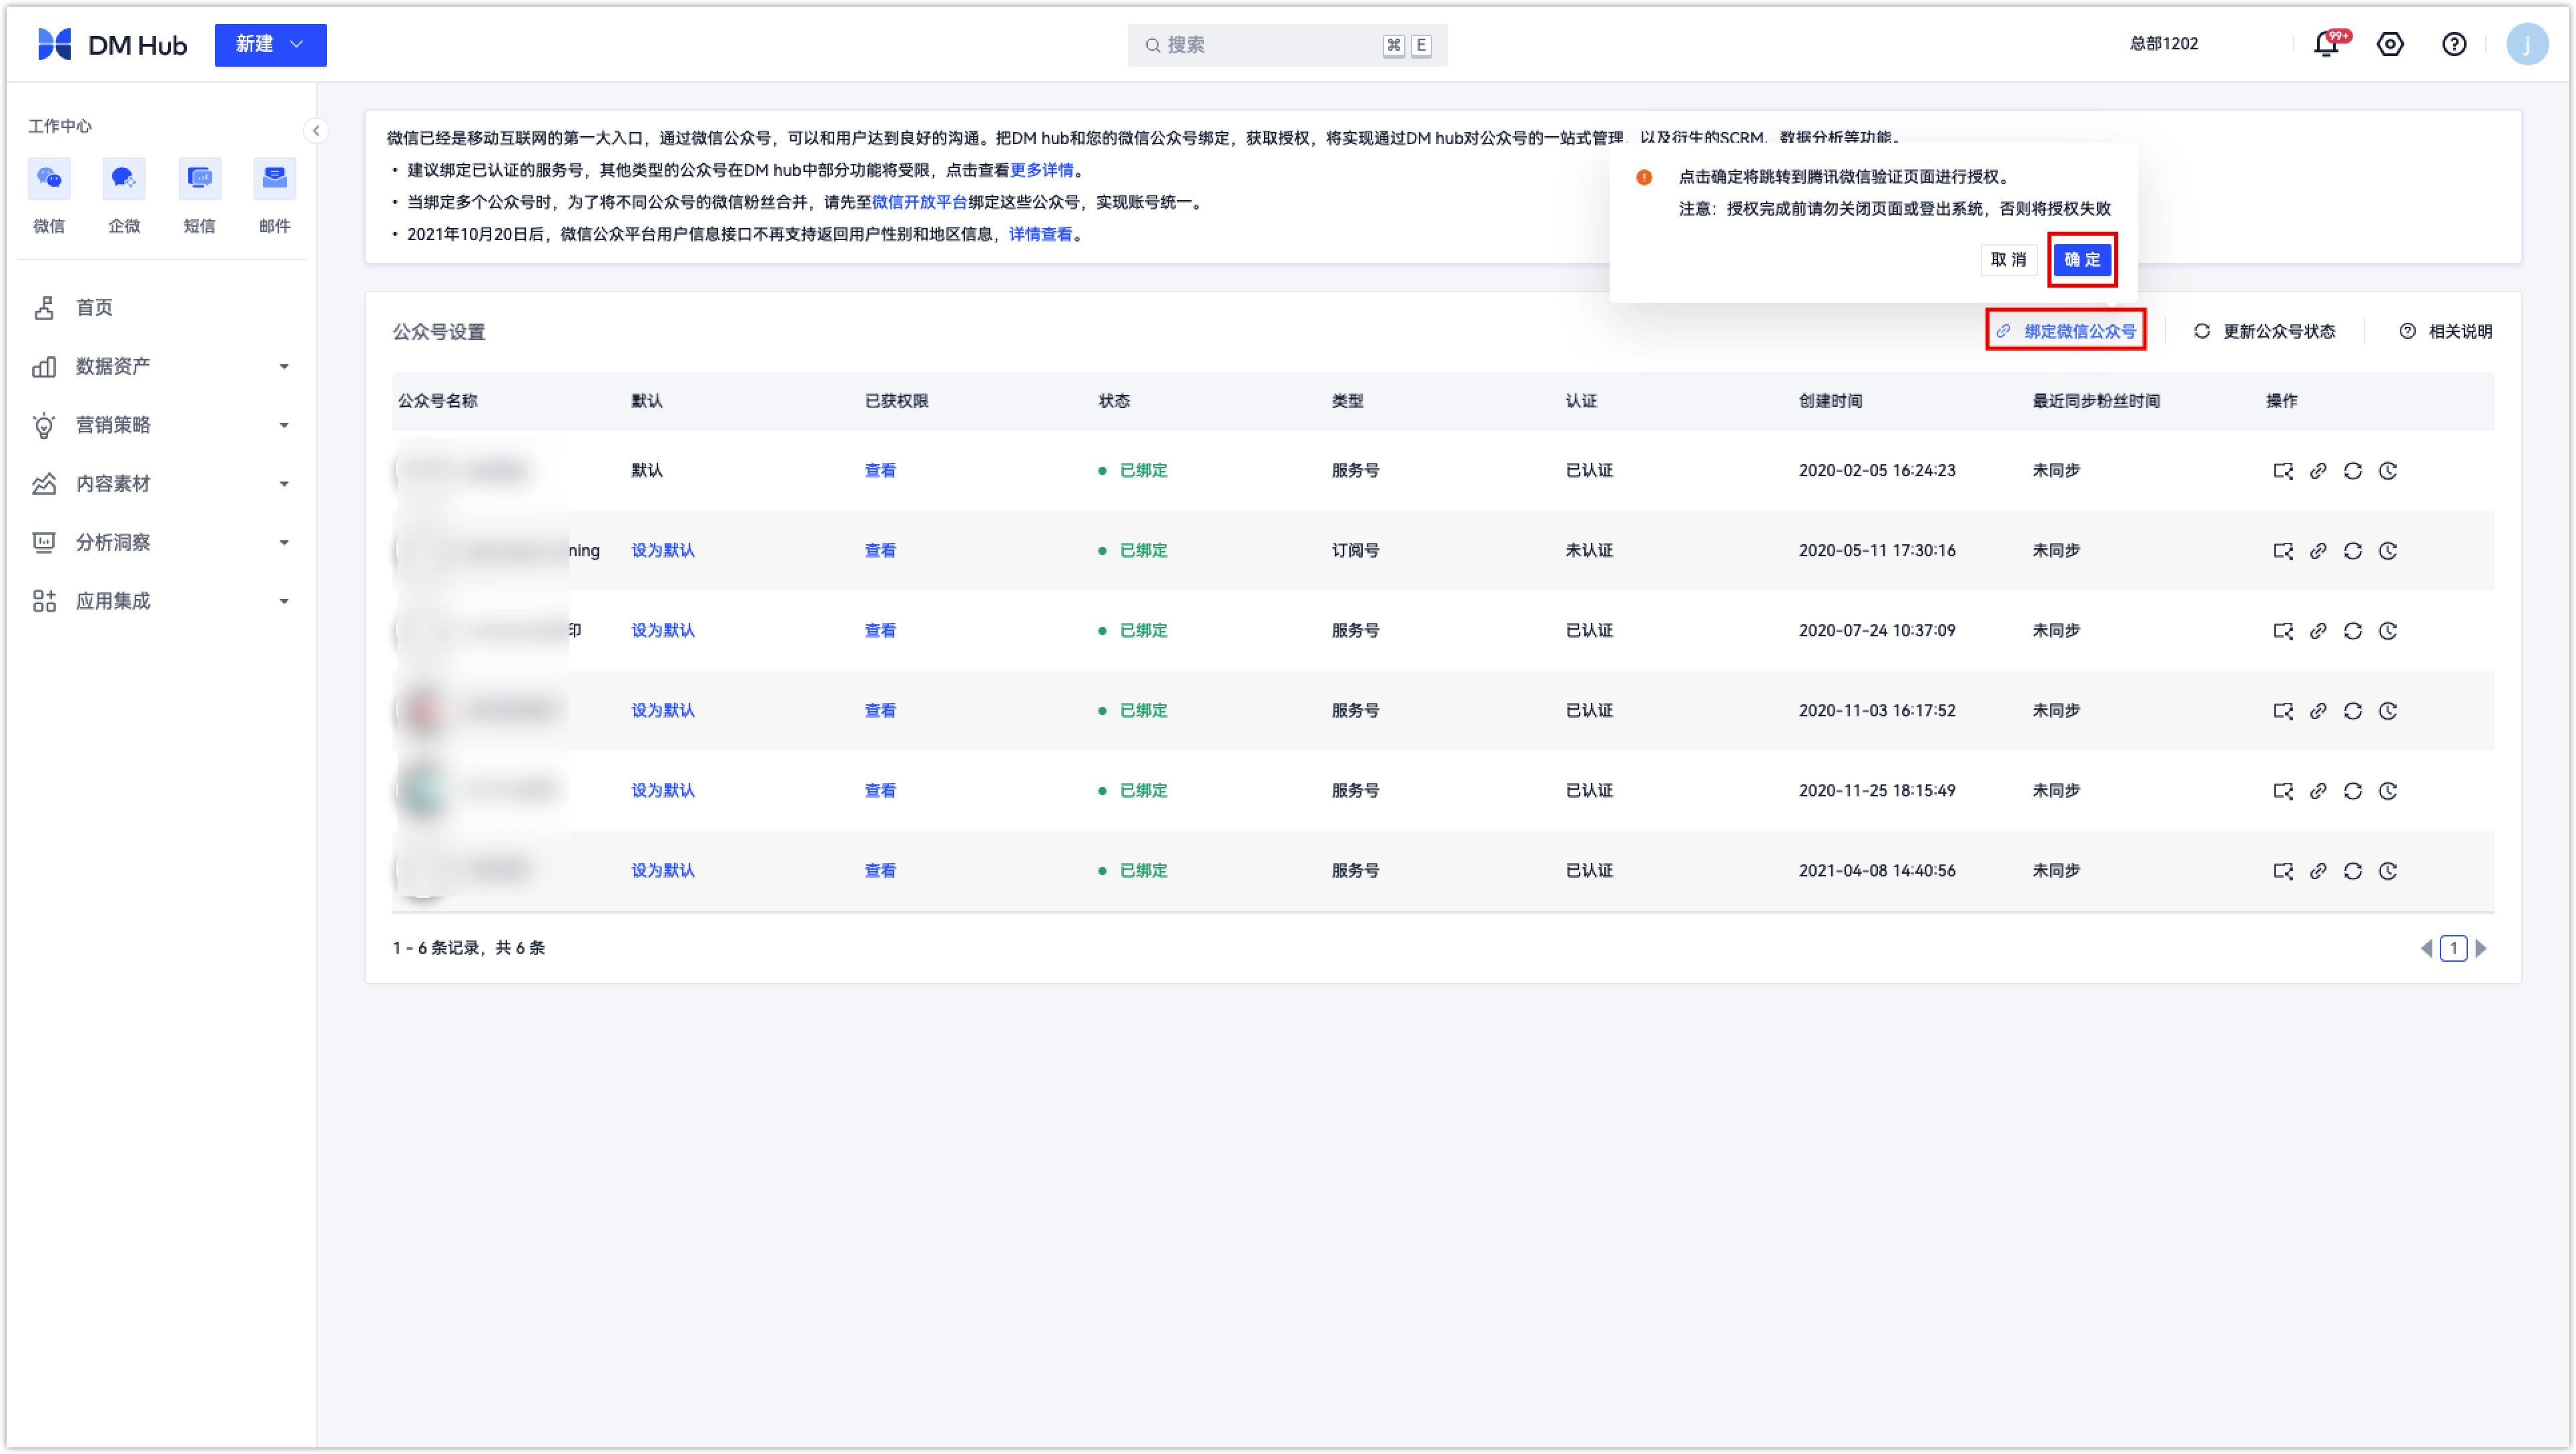Open 相关说明 help link

[x=2445, y=331]
